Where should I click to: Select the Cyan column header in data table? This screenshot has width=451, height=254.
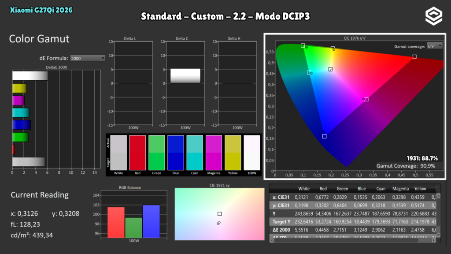pyautogui.click(x=381, y=189)
